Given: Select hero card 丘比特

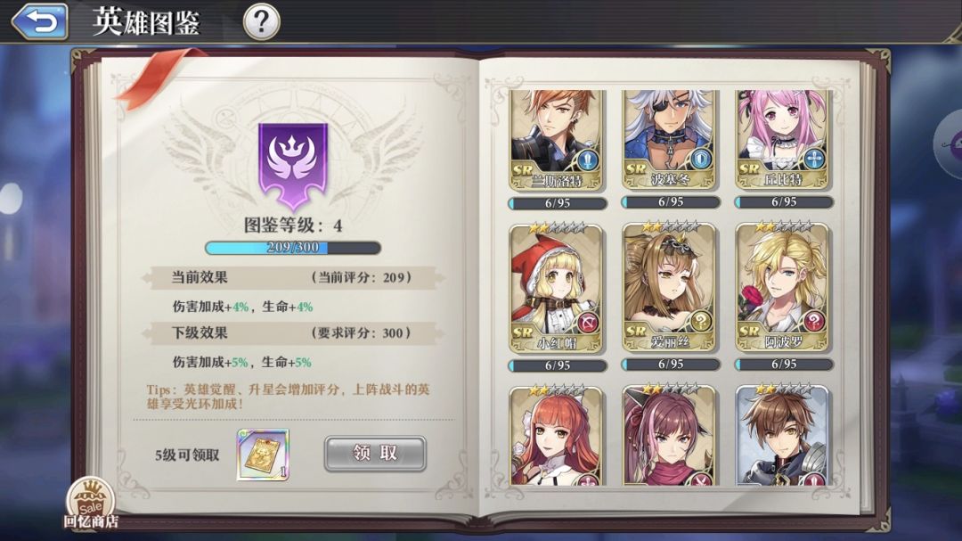Looking at the screenshot, I should pyautogui.click(x=784, y=140).
